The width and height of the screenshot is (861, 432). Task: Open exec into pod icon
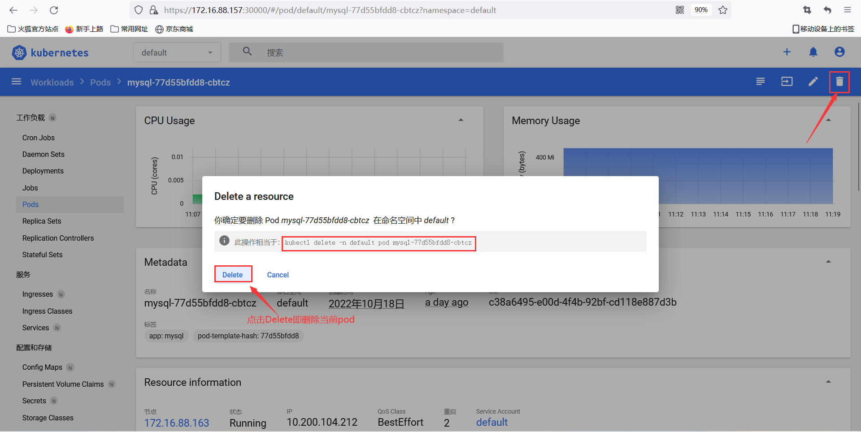pyautogui.click(x=787, y=82)
